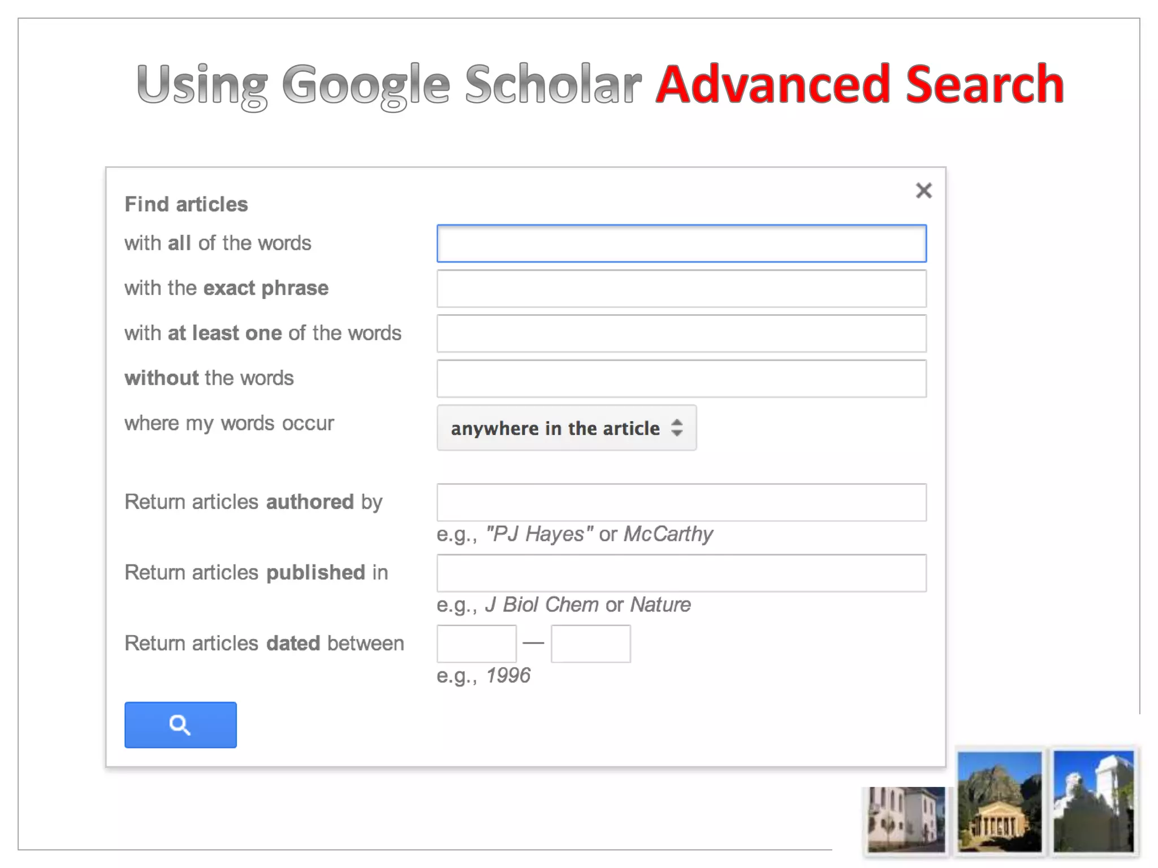The height and width of the screenshot is (868, 1158).
Task: Click the 'Find articles' heading
Action: pos(186,205)
